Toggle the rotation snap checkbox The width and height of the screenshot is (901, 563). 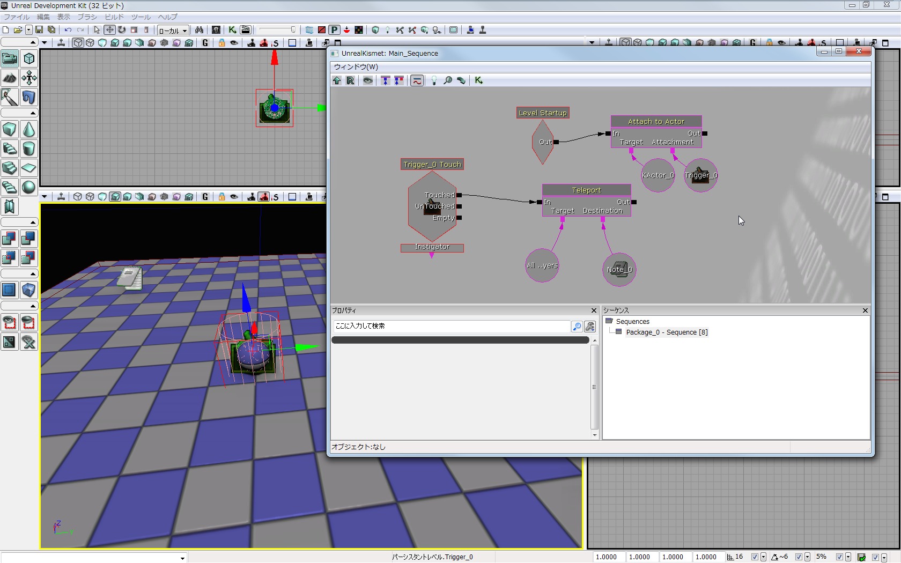[799, 557]
